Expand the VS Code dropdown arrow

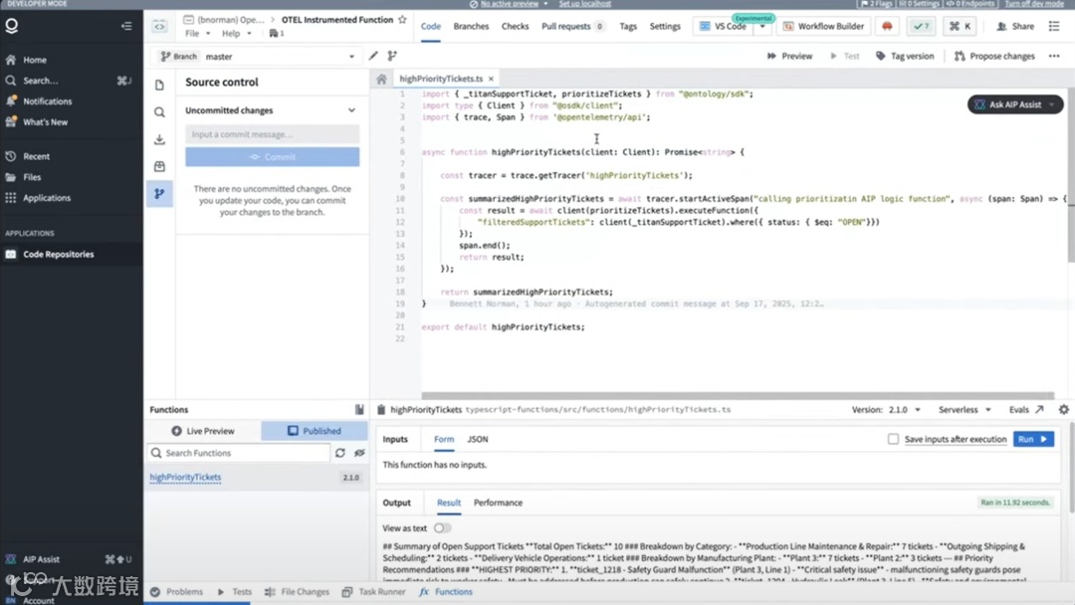tap(762, 26)
